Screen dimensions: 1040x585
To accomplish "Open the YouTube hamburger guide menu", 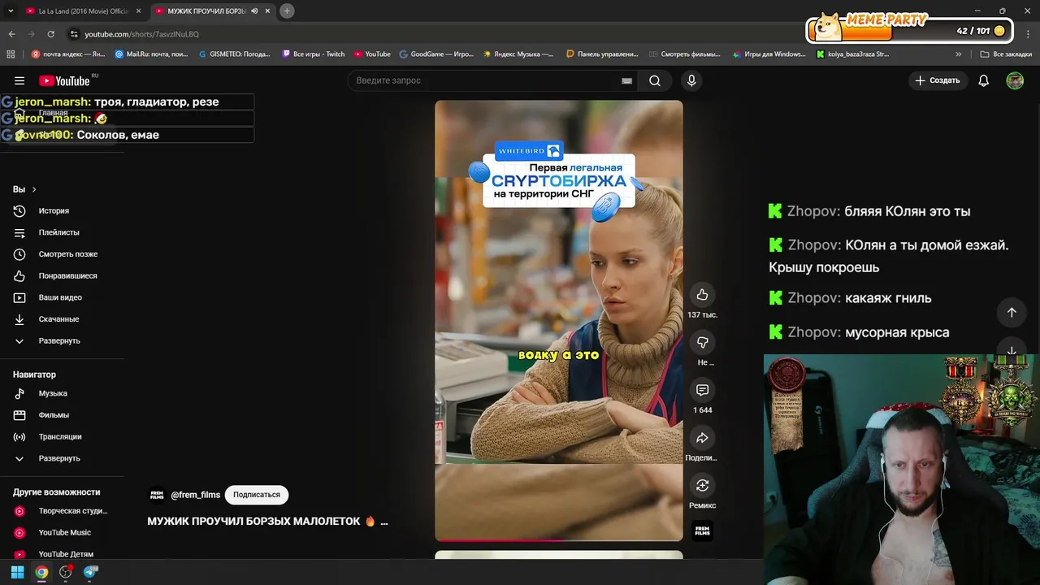I will pyautogui.click(x=19, y=80).
